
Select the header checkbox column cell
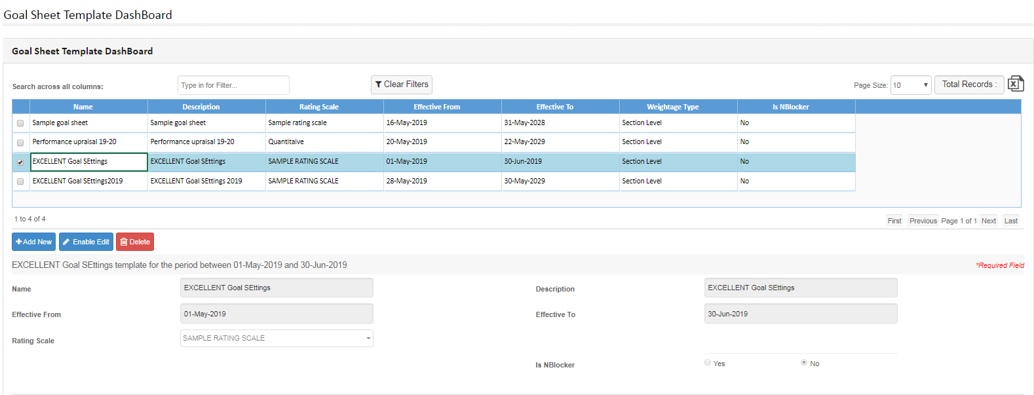pyautogui.click(x=21, y=107)
